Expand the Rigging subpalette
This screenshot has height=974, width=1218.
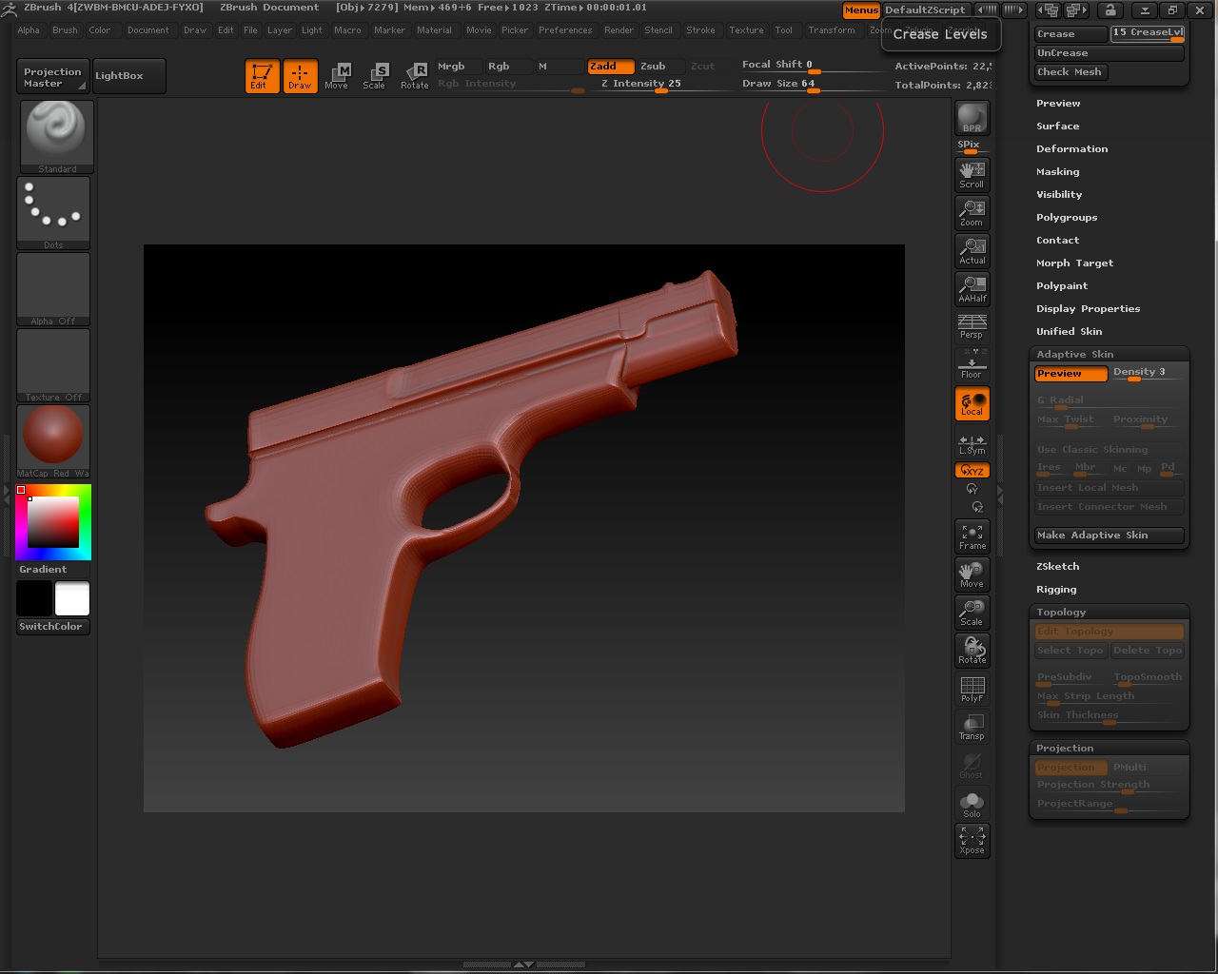(x=1057, y=589)
